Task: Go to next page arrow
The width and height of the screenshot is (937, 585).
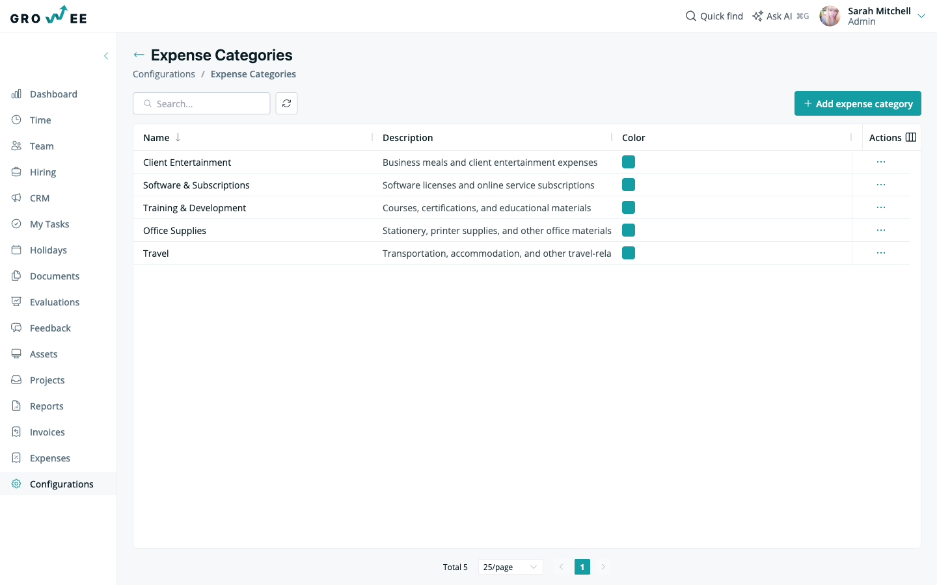Action: pyautogui.click(x=603, y=567)
